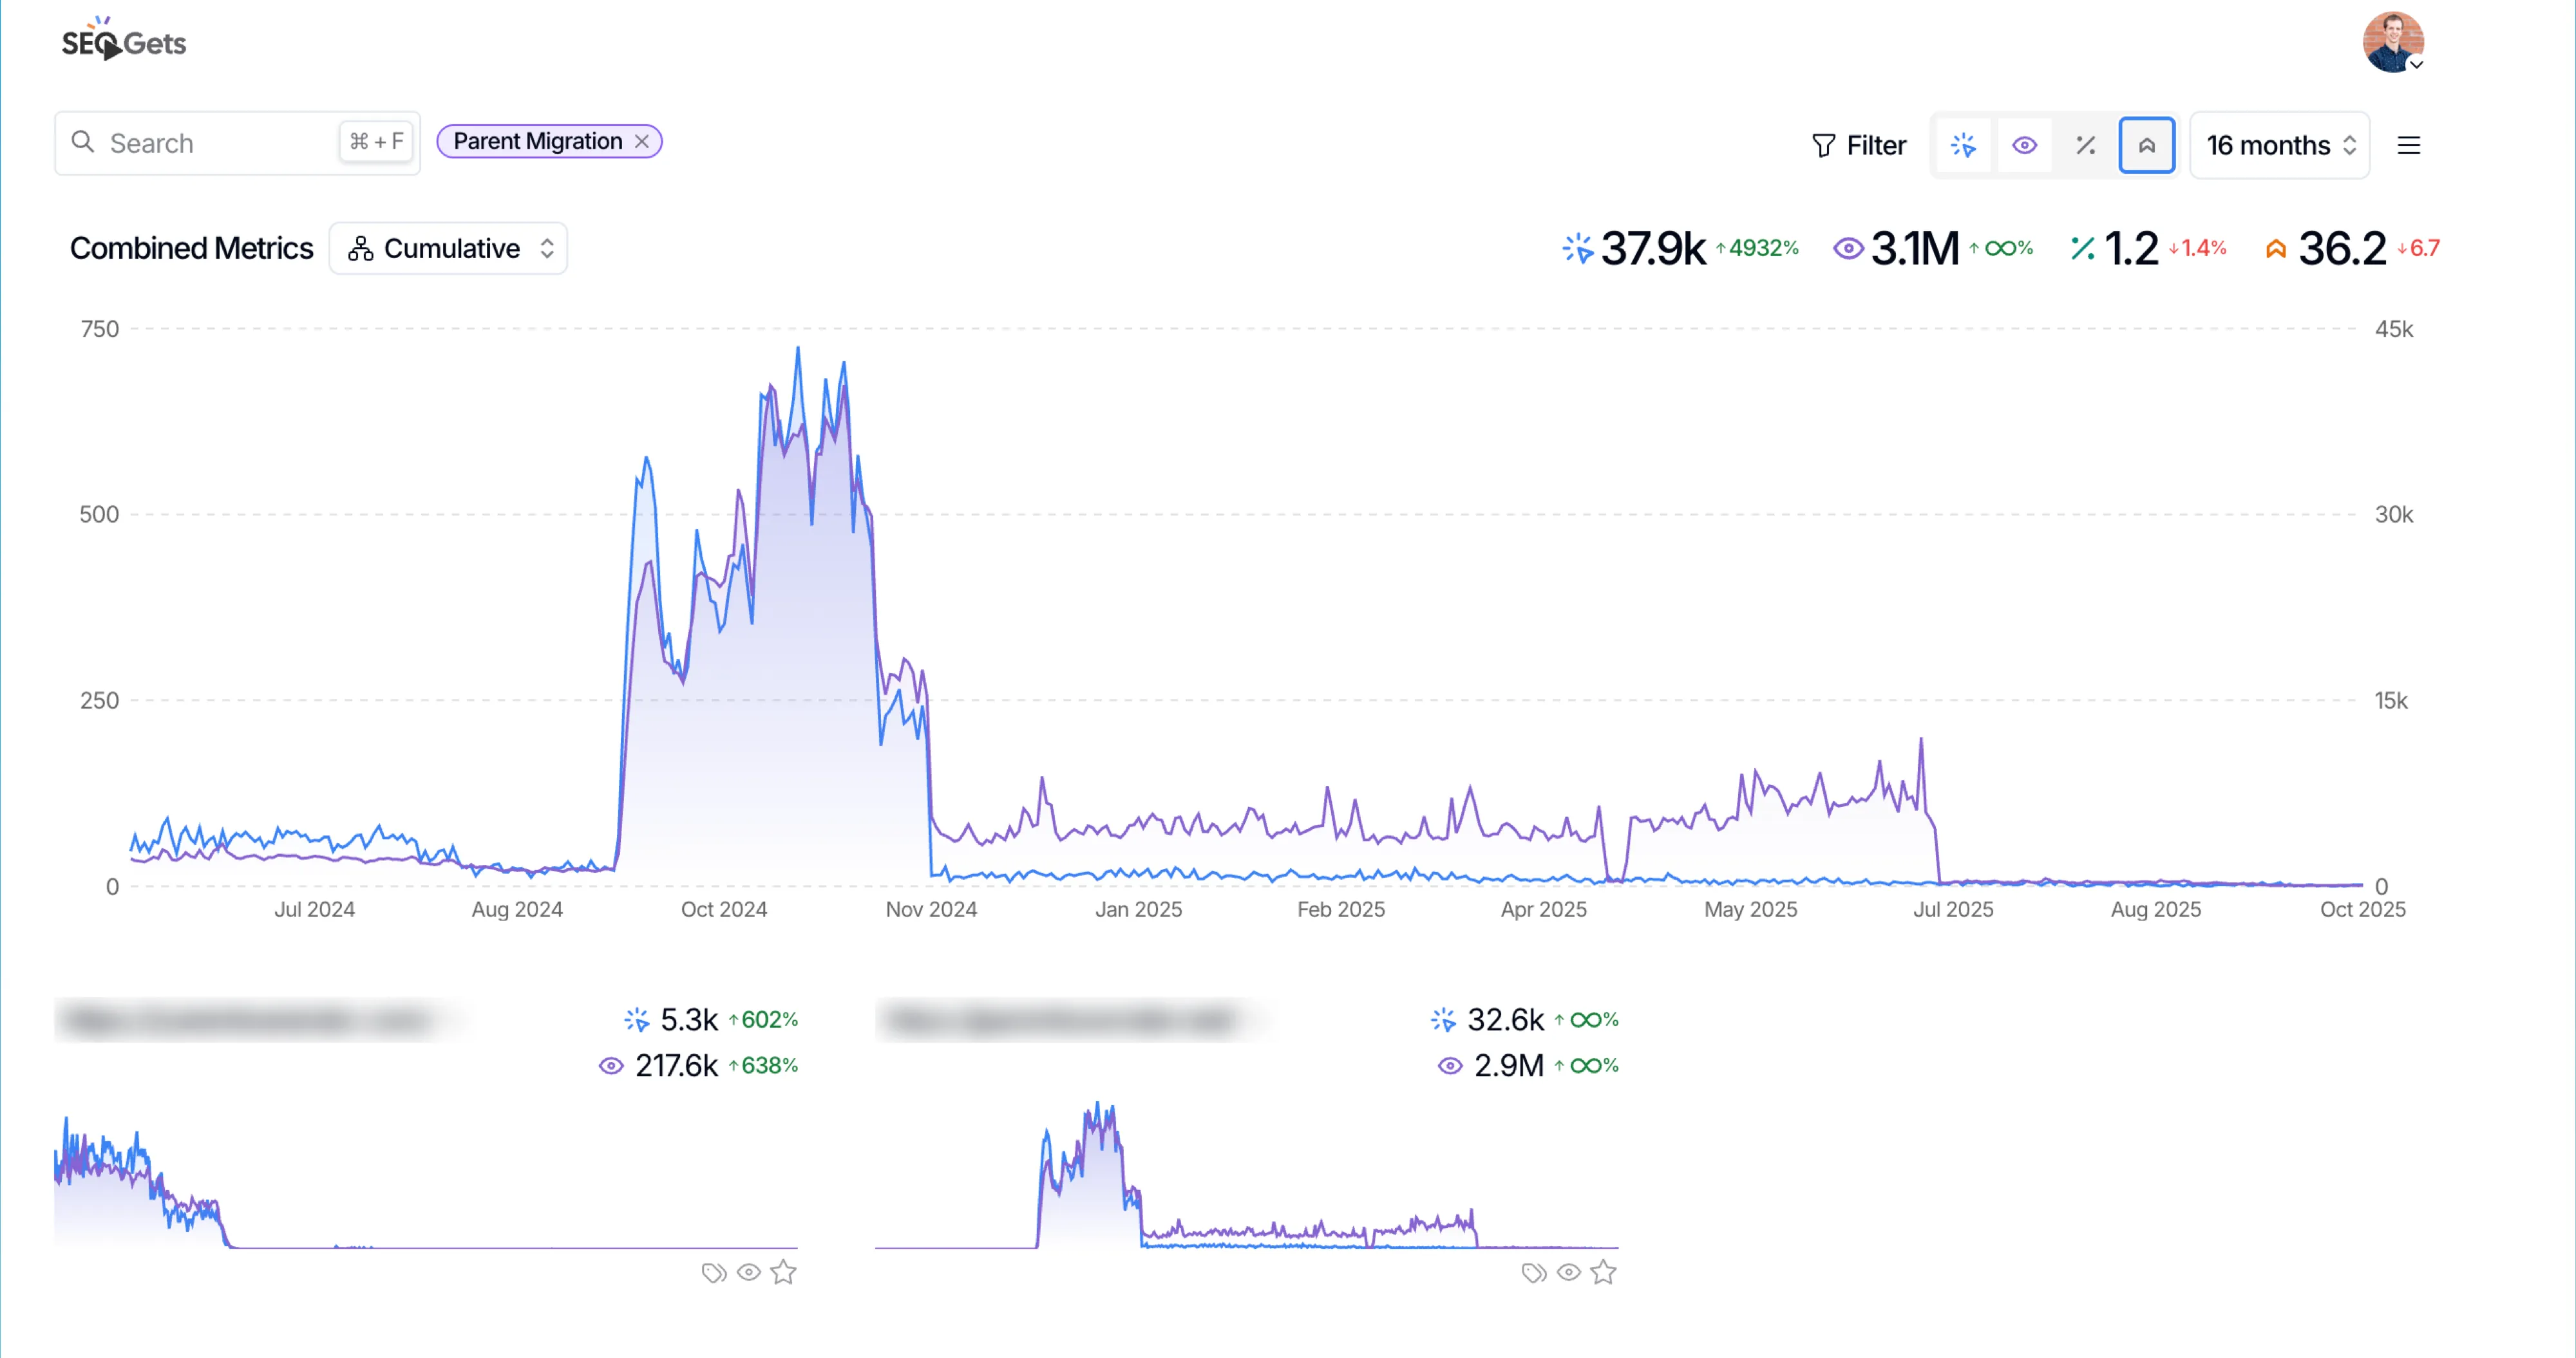Tag the first site card
The width and height of the screenshot is (2576, 1358).
(x=714, y=1272)
